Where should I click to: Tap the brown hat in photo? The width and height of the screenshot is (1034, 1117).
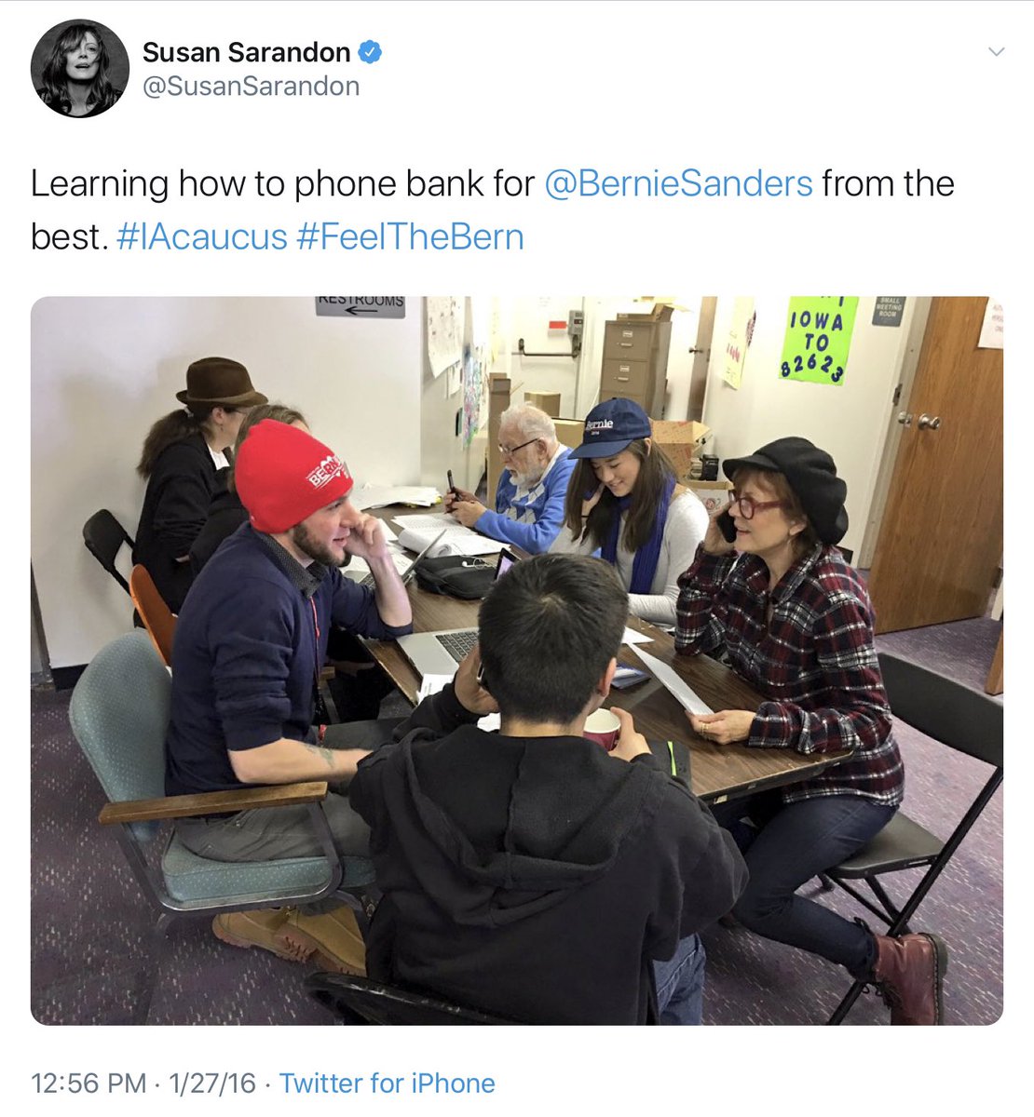221,382
